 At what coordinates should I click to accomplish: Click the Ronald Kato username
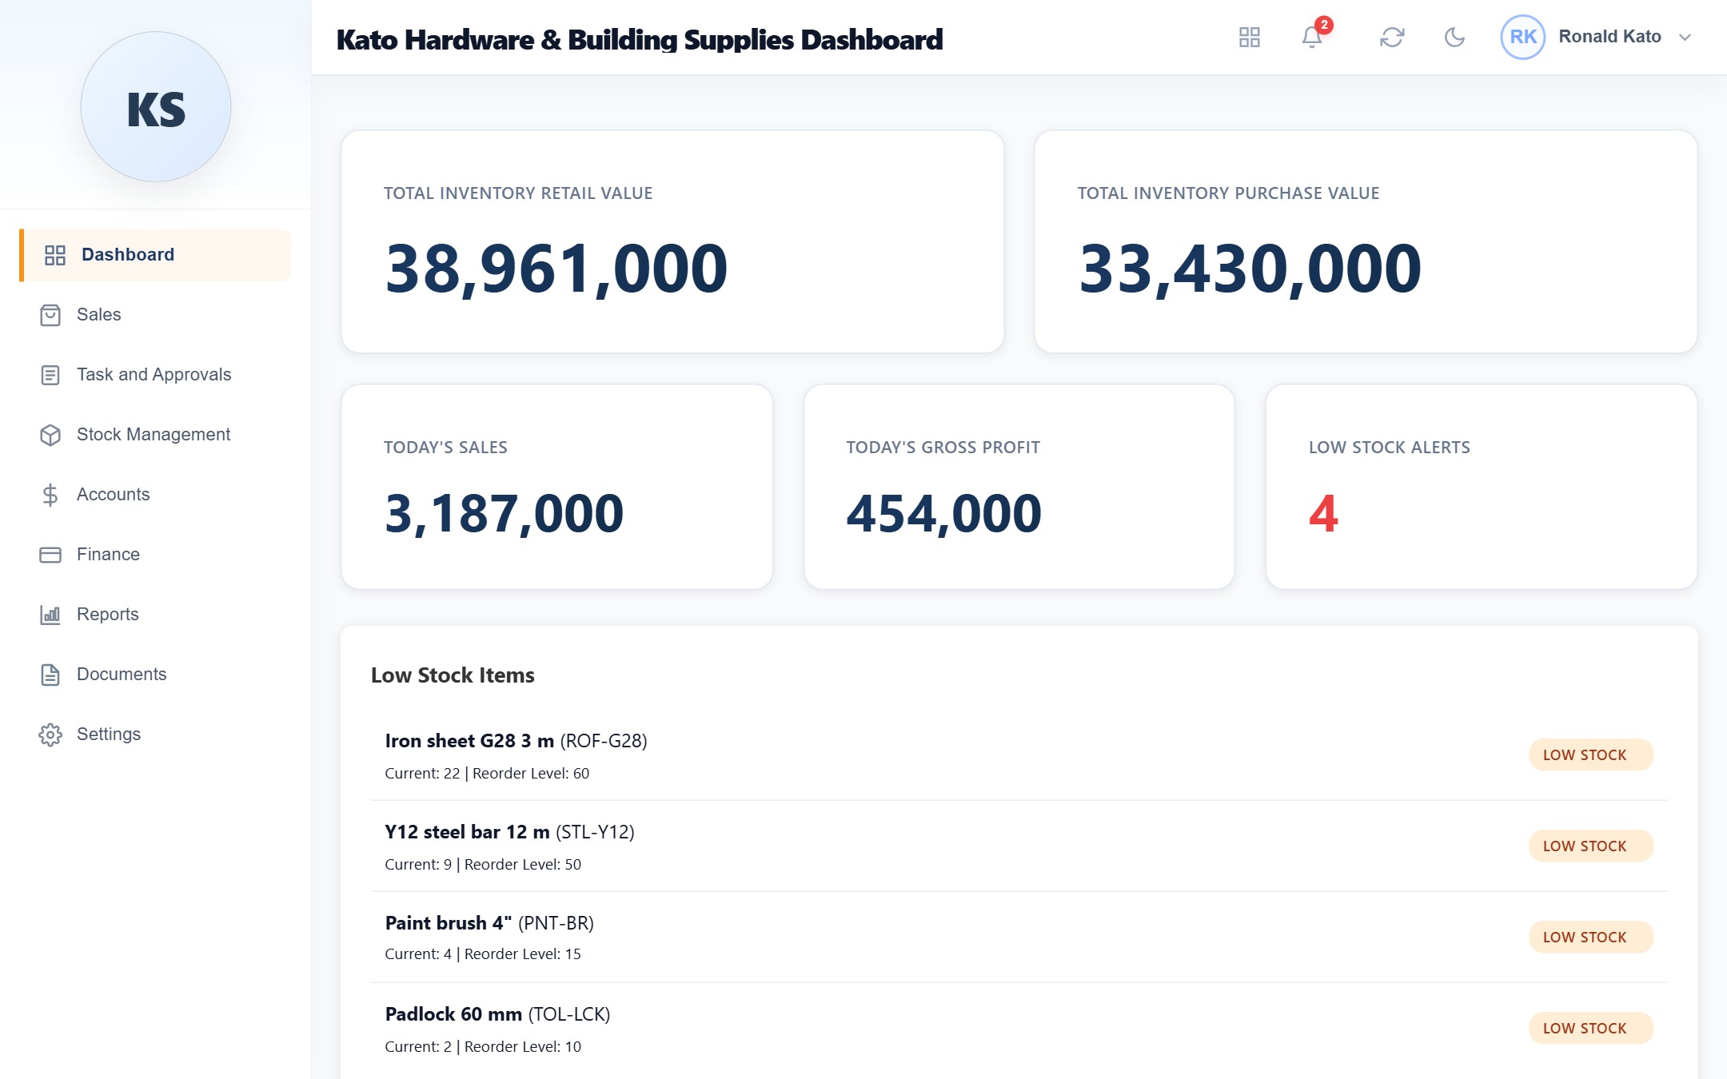tap(1609, 37)
